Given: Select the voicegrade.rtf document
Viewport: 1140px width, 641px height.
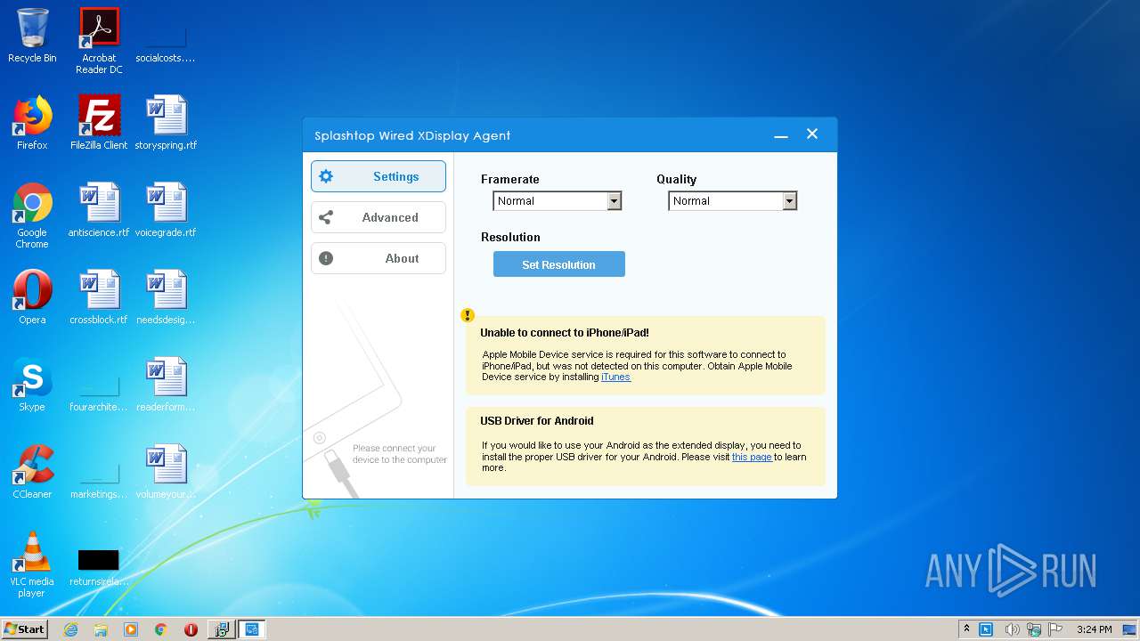Looking at the screenshot, I should (166, 210).
